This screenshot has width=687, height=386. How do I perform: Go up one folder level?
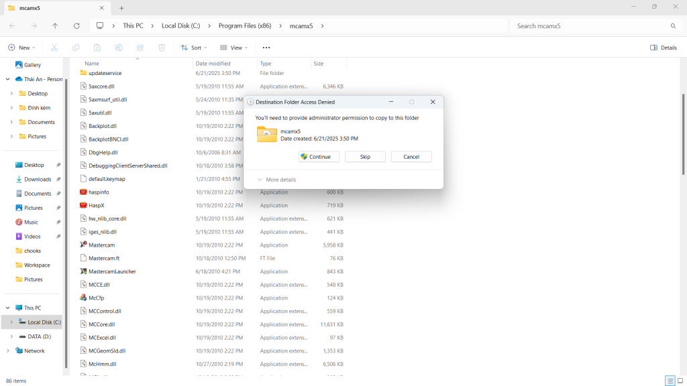click(55, 26)
